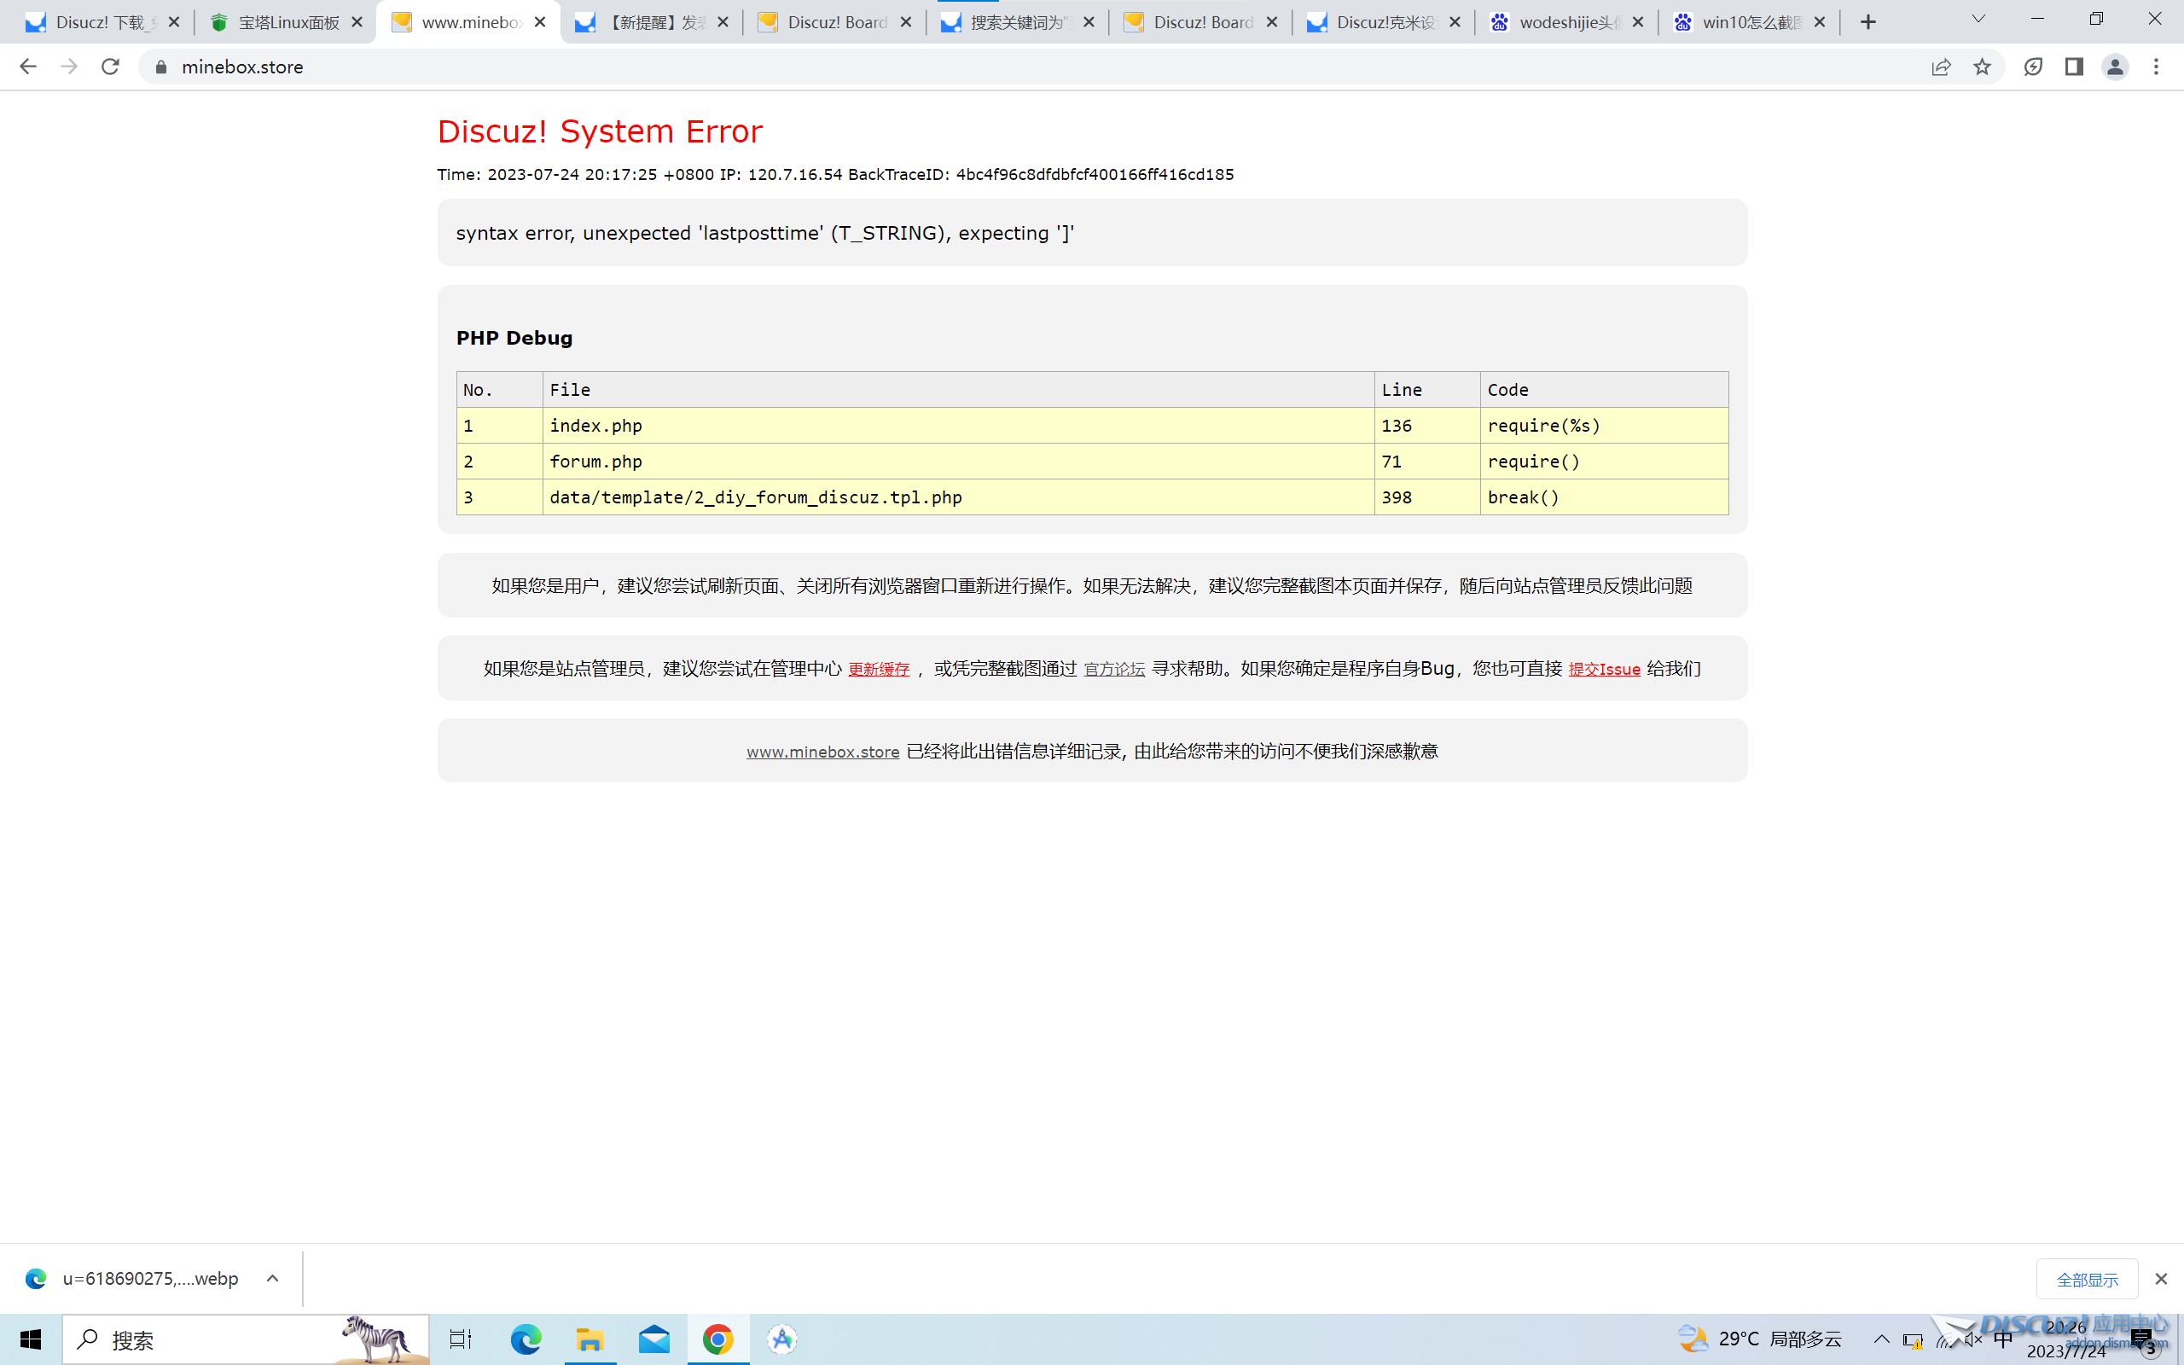Viewport: 2184px width, 1365px height.
Task: Click the 更新缓存 link
Action: [878, 669]
